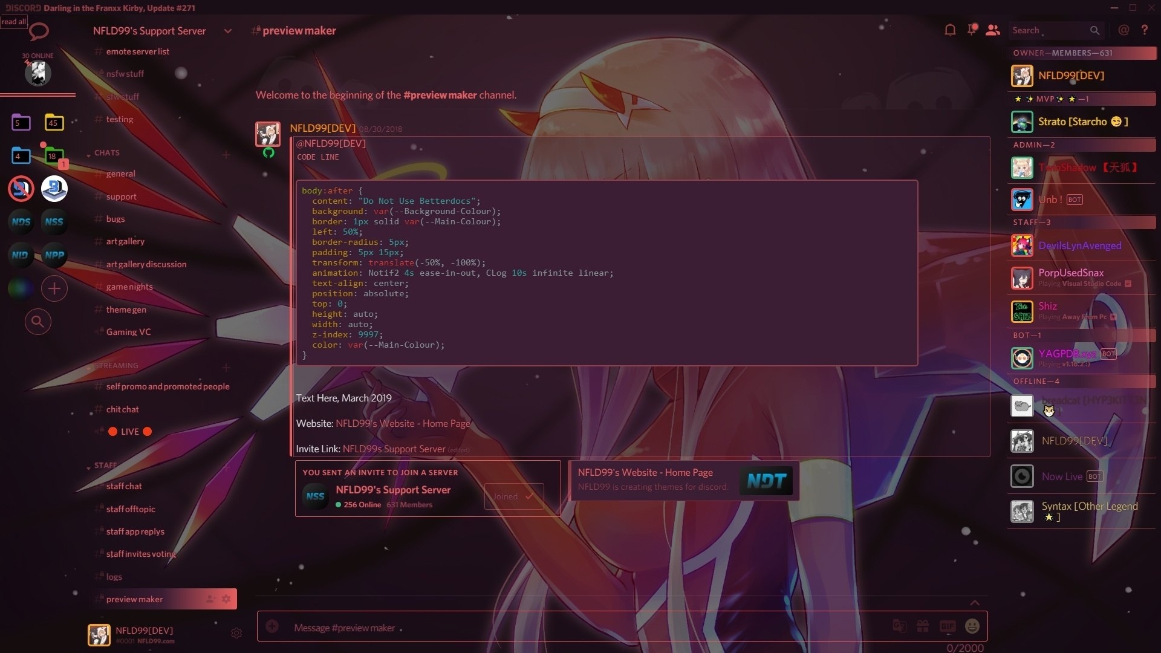
Task: Select the NID server icon
Action: point(21,255)
